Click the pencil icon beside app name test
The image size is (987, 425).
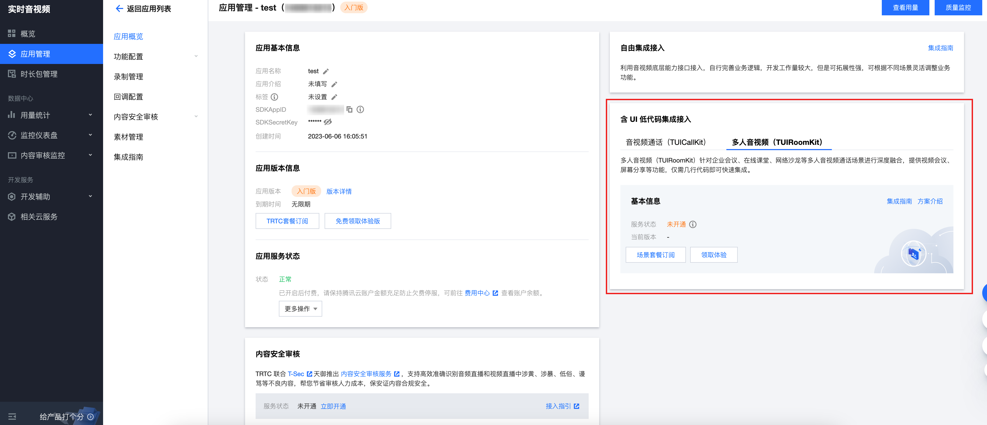pos(326,71)
